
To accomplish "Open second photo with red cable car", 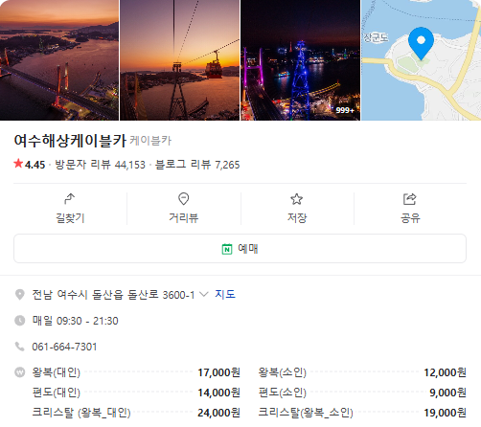I will [180, 60].
